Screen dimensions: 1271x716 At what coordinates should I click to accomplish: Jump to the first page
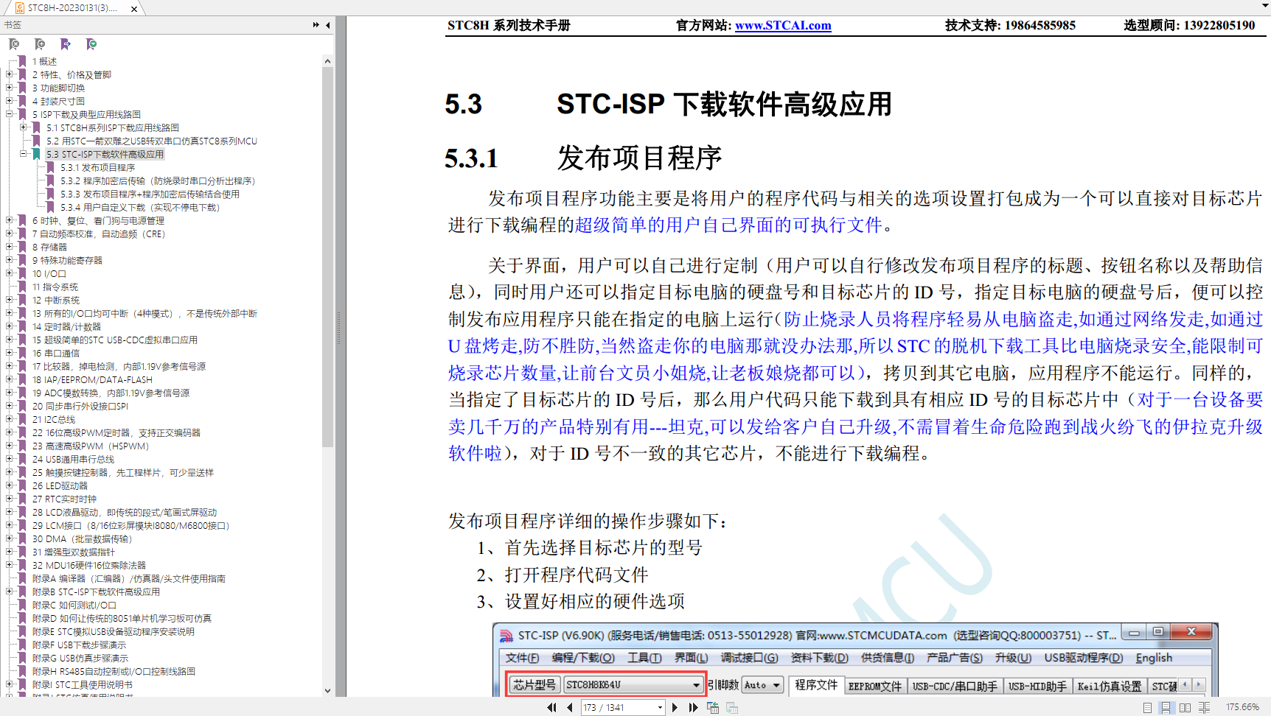pyautogui.click(x=551, y=707)
